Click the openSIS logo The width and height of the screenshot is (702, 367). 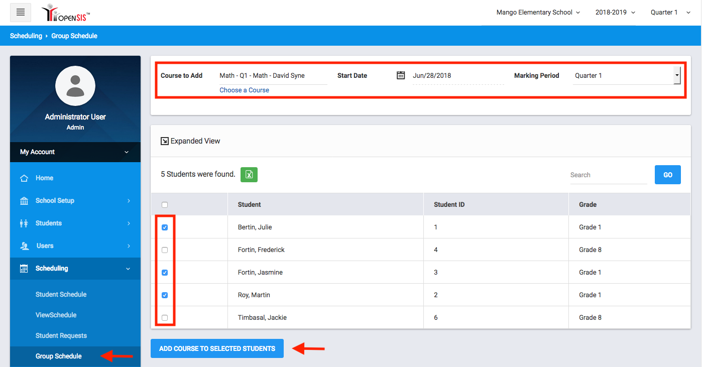click(x=65, y=13)
